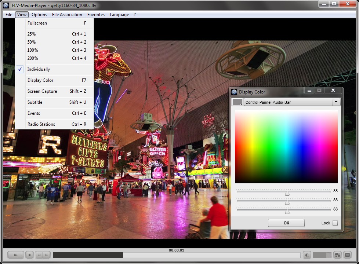The height and width of the screenshot is (264, 359).
Task: Open the Options menu
Action: coord(39,15)
